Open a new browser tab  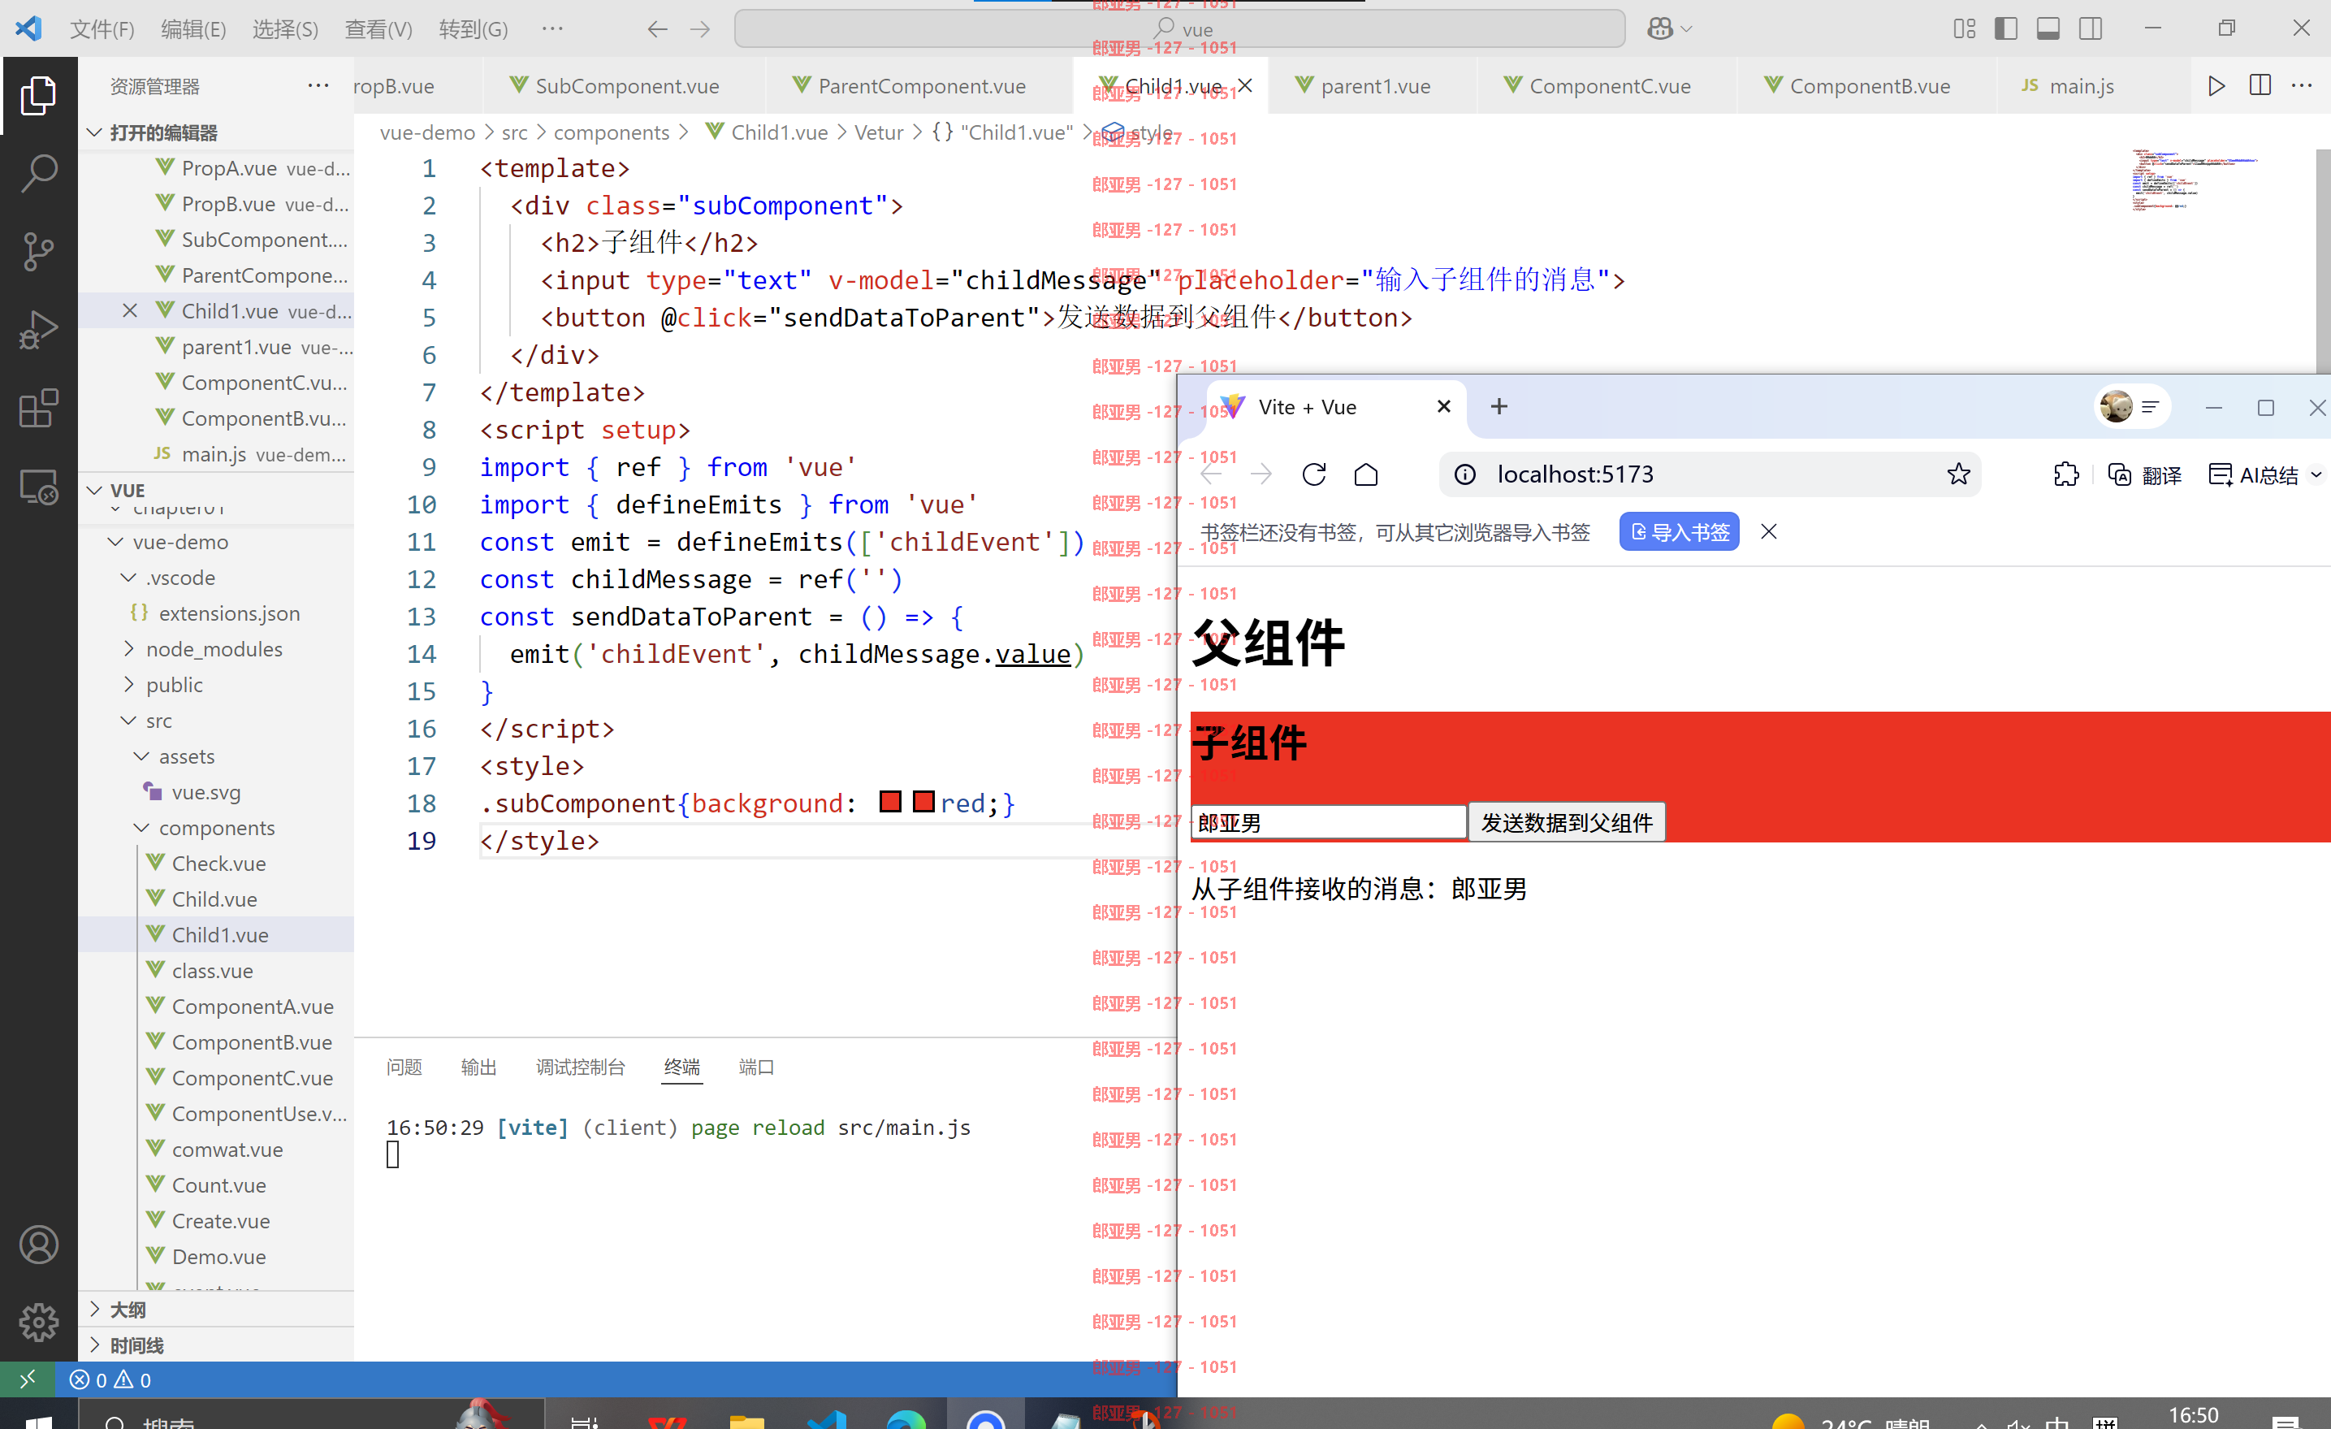1499,407
